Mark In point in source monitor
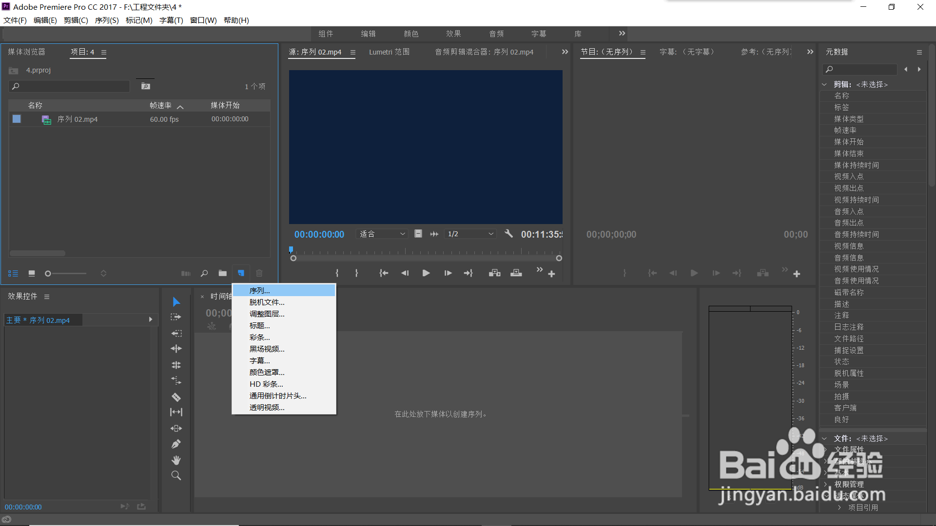 click(x=337, y=273)
